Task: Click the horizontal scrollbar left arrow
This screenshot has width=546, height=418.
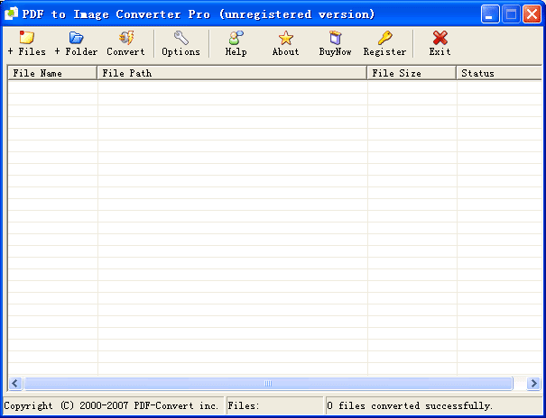Action: coord(15,383)
